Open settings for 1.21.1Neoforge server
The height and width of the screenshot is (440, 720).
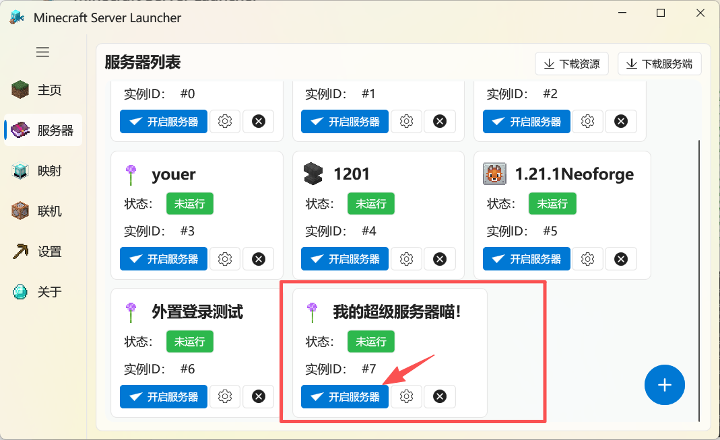tap(587, 259)
